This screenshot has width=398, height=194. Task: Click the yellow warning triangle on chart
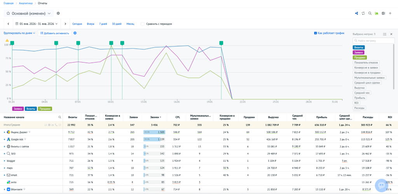coord(7,40)
